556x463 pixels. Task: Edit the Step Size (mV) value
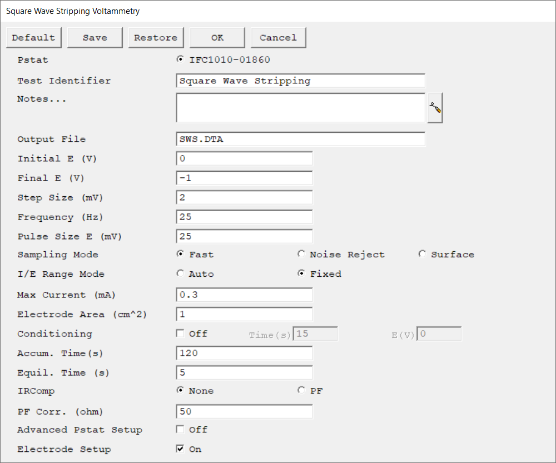point(244,197)
